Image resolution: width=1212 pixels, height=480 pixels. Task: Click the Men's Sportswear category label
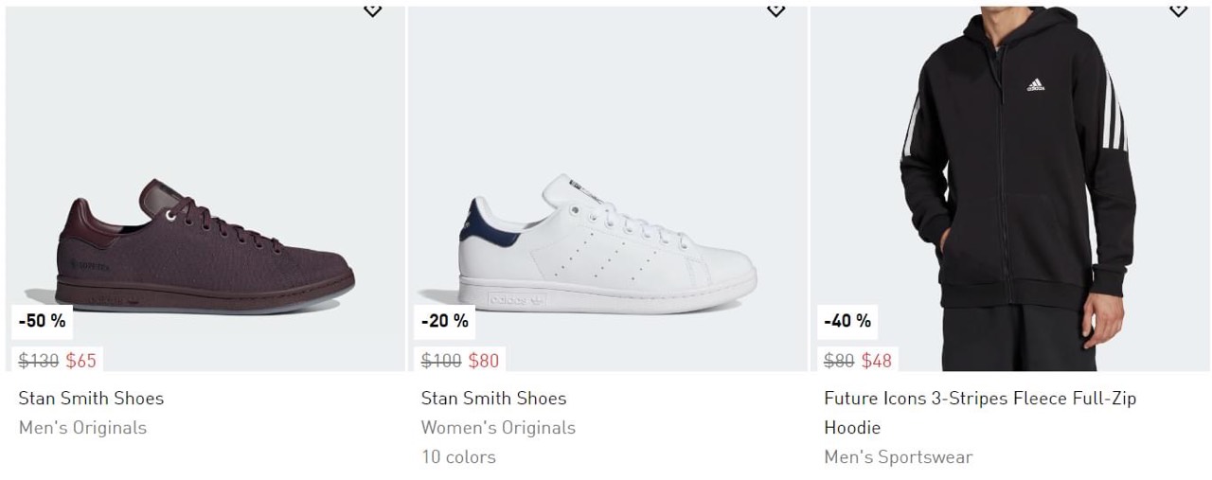tap(898, 457)
